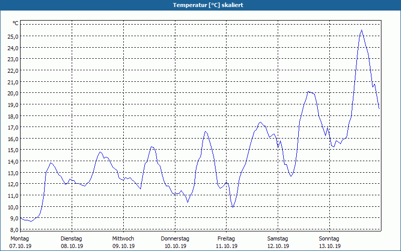The height and width of the screenshot is (251, 401).
Task: Select the 'Montag' day label
Action: click(x=20, y=239)
